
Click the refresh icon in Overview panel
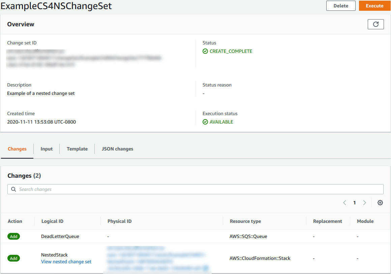coord(375,24)
